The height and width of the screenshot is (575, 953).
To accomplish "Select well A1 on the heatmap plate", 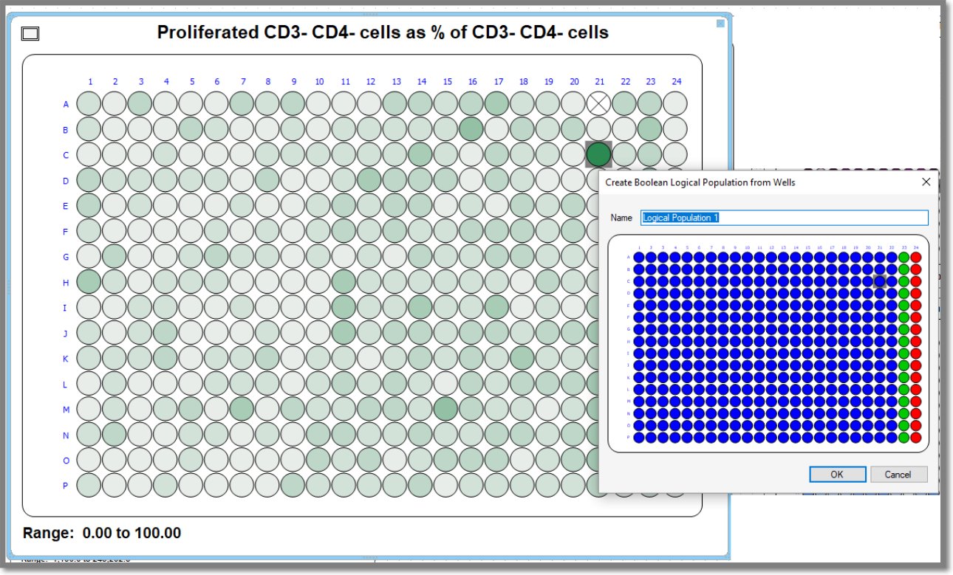I will (x=89, y=104).
